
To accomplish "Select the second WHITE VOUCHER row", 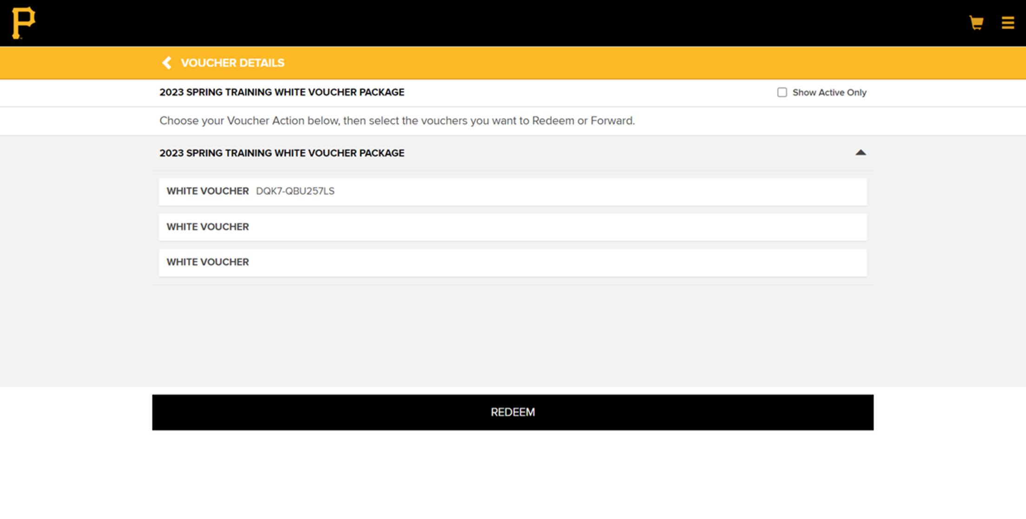I will point(511,227).
